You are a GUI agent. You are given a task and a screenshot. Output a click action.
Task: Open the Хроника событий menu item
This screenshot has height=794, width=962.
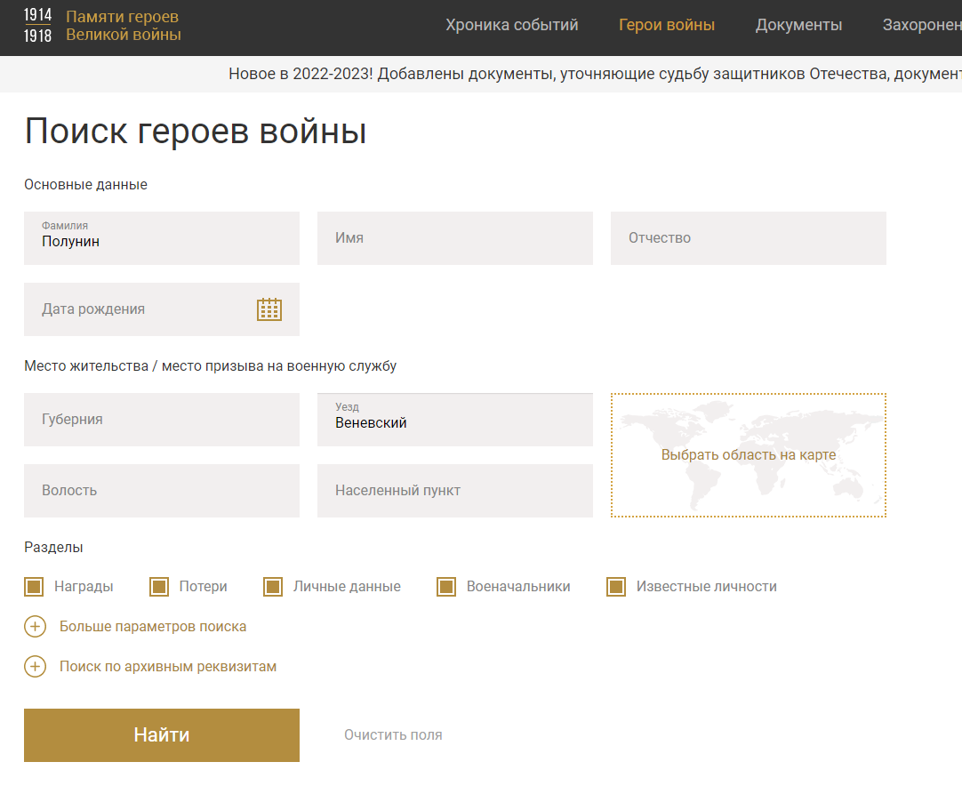pos(512,25)
